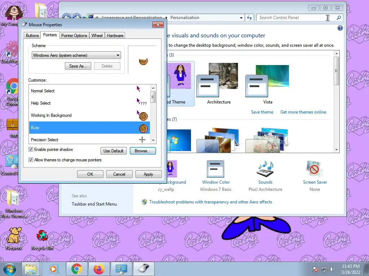This screenshot has height=276, width=369.
Task: Click the Save As... button
Action: (x=78, y=66)
